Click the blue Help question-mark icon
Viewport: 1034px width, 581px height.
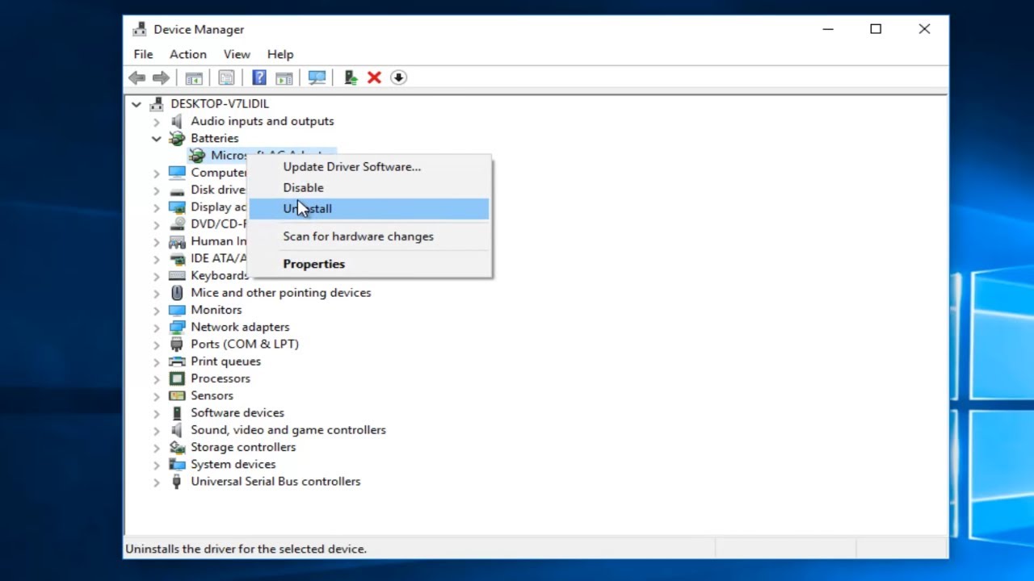[259, 77]
